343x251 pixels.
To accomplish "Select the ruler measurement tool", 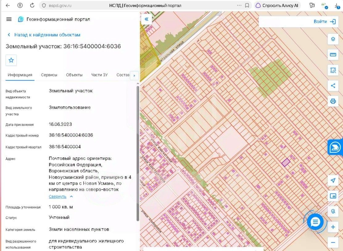I will click(x=333, y=55).
